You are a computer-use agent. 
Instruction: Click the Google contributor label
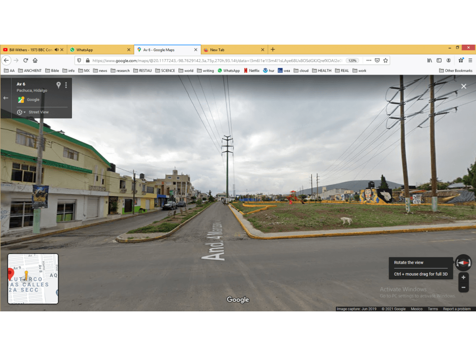33,99
